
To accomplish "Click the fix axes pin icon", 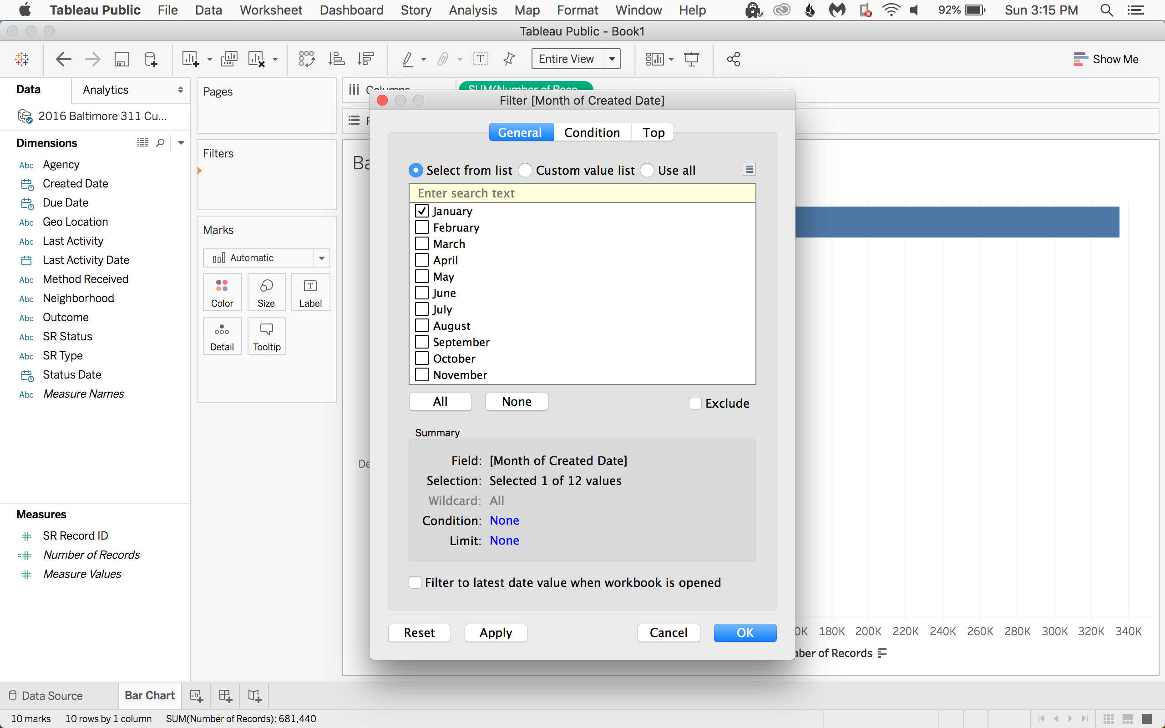I will 509,59.
